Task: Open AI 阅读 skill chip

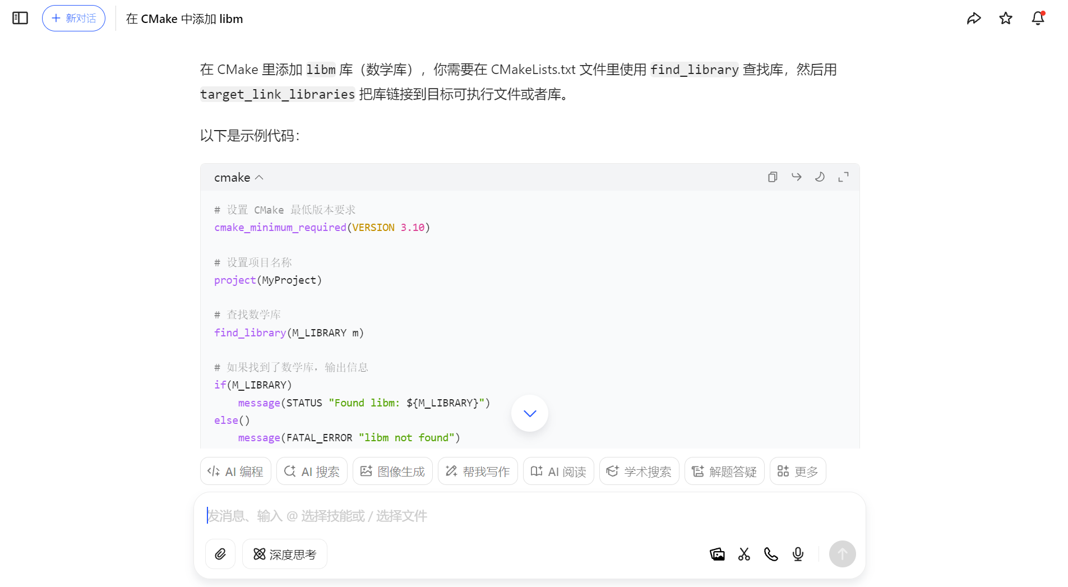Action: (558, 472)
